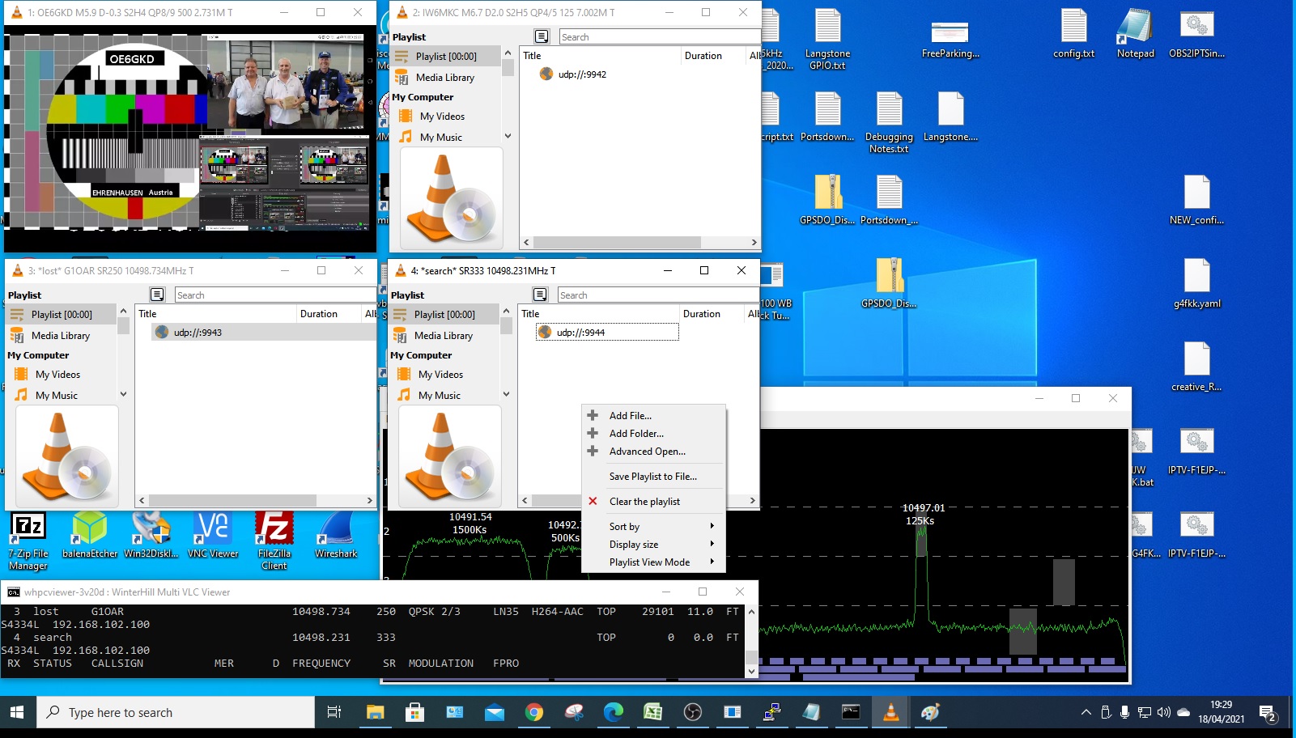Click horizontal scrollbar right arrow in VLC window 3
Screen dimensions: 1296x738
pyautogui.click(x=370, y=501)
